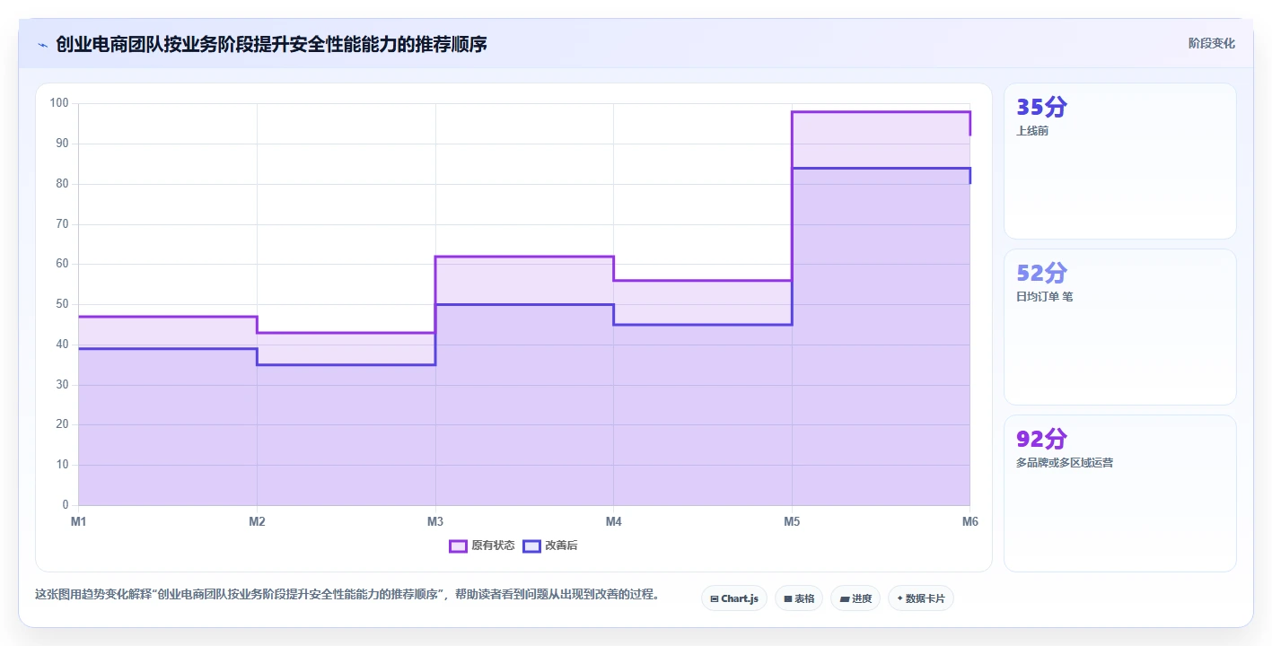Click the 92分 value

(x=1041, y=440)
